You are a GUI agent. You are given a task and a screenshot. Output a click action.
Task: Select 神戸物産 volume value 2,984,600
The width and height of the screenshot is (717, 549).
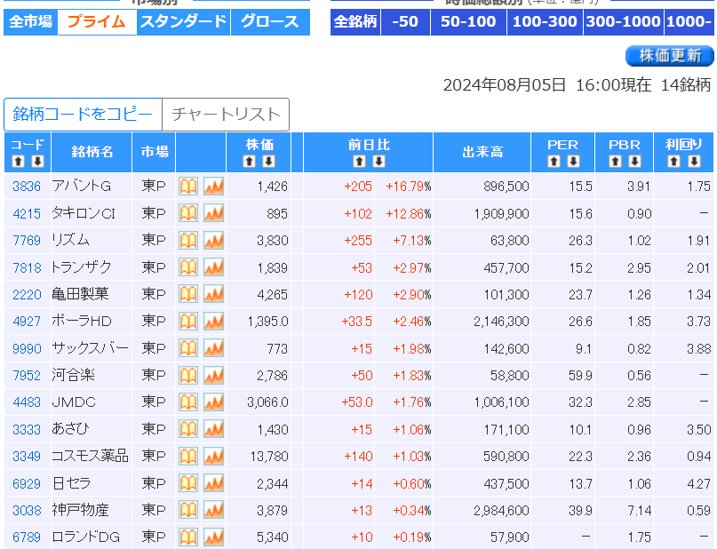pos(501,510)
